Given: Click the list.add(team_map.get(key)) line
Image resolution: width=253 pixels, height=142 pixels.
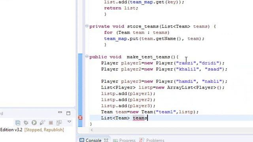Looking at the screenshot, I should coord(144,2).
